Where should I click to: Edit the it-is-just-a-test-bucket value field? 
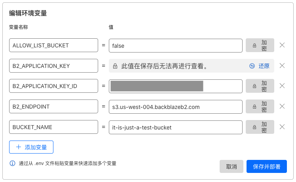pos(176,128)
